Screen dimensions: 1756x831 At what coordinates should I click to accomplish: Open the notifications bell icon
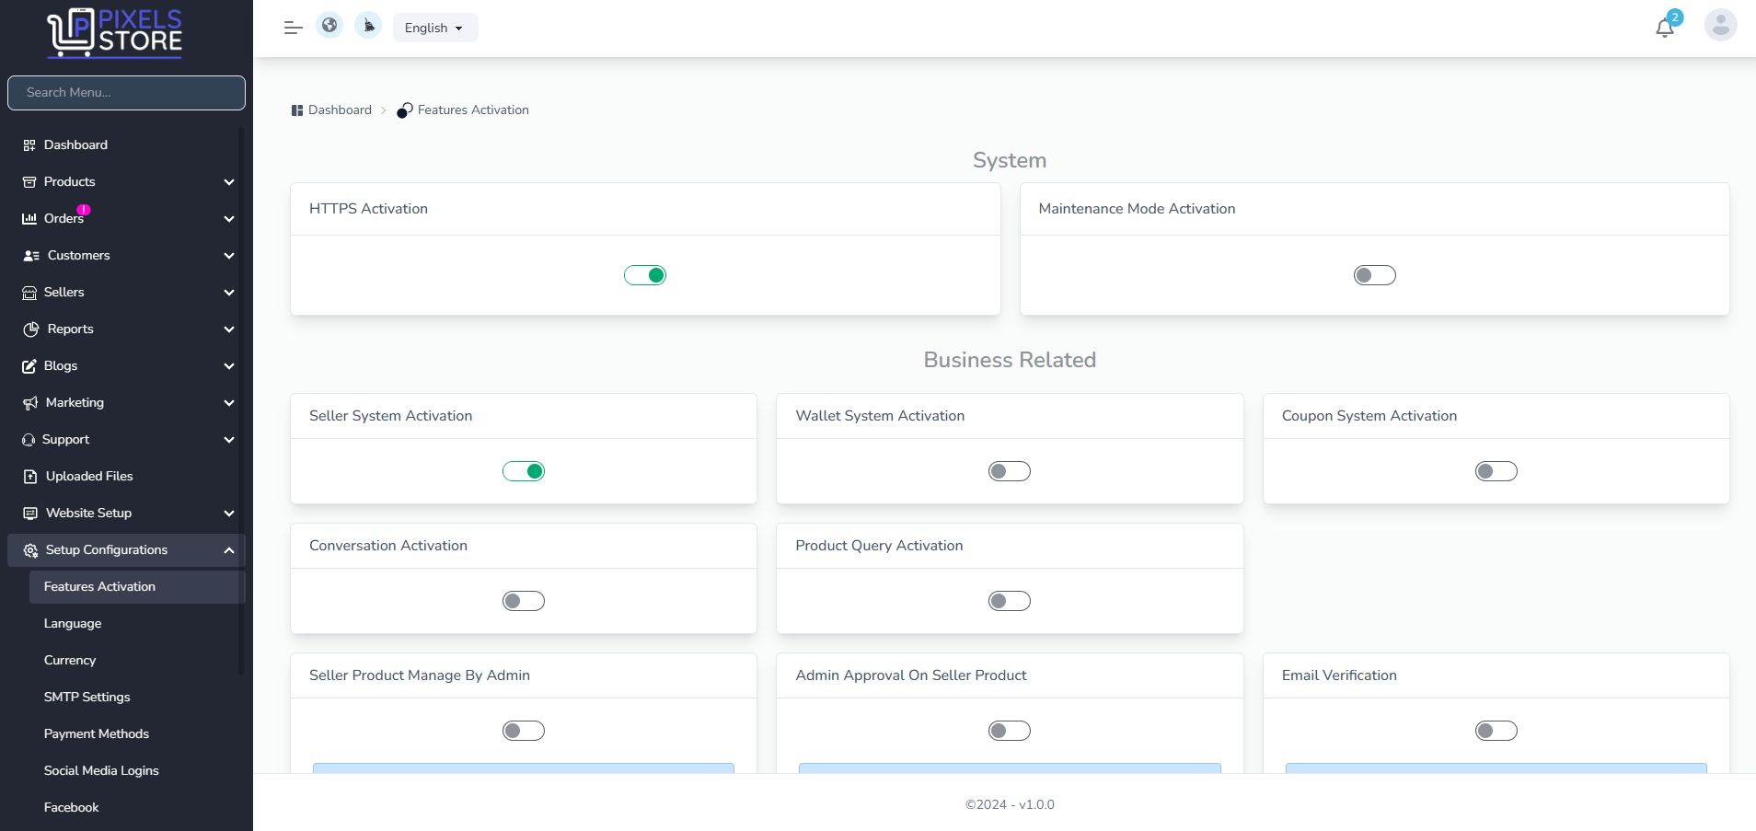click(1664, 28)
